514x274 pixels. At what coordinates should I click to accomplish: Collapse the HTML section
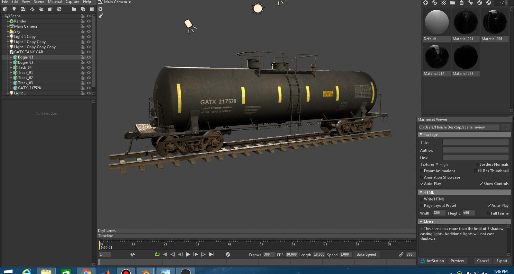click(x=421, y=192)
